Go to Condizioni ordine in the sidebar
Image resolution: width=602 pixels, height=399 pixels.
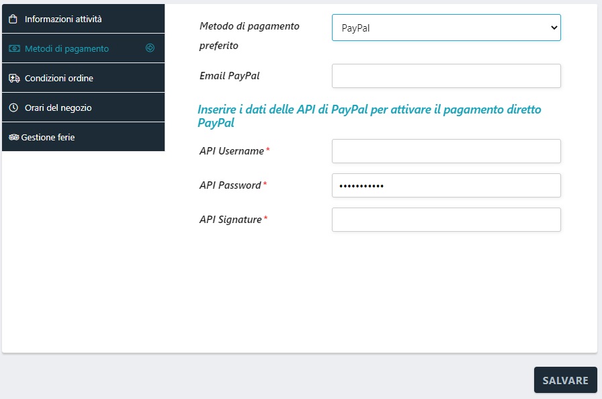point(59,79)
